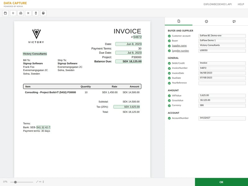Click the P30000 project value on invoice
The image size is (248, 186).
[x=136, y=57]
